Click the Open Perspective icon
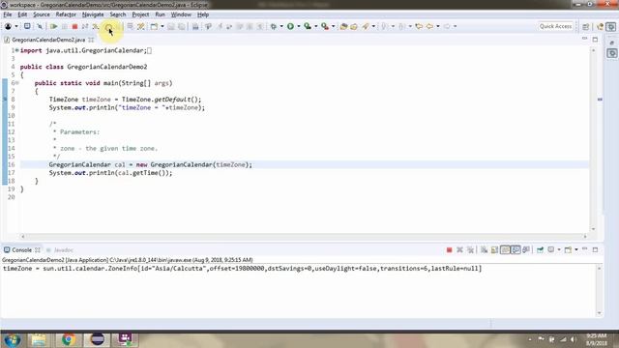Viewport: 619px width, 348px height. 585,26
